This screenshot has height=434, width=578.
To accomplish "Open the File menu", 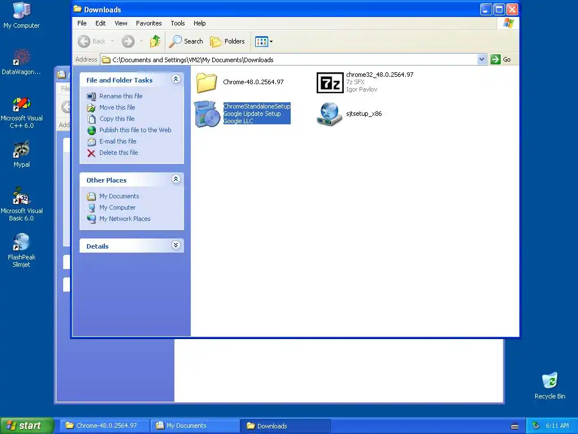I will point(82,23).
